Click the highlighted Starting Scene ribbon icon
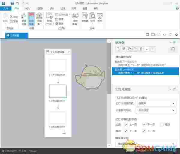This screenshot has width=180, height=154. click(31, 19)
